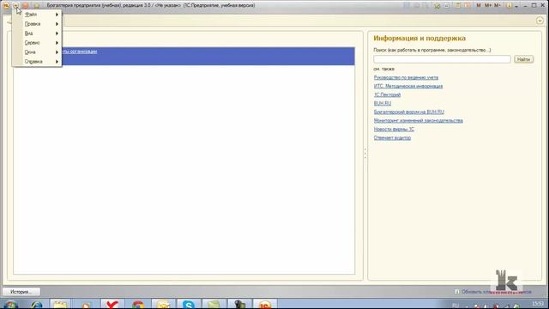Click the yellow info icon in title bar
Viewport: 549px width, 309px height.
510,6
